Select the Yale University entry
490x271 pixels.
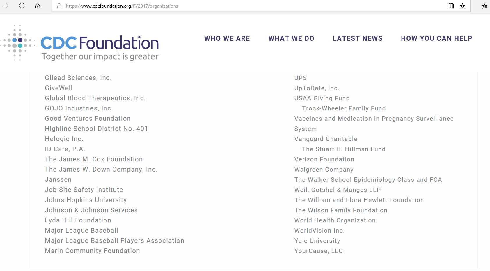pyautogui.click(x=317, y=241)
